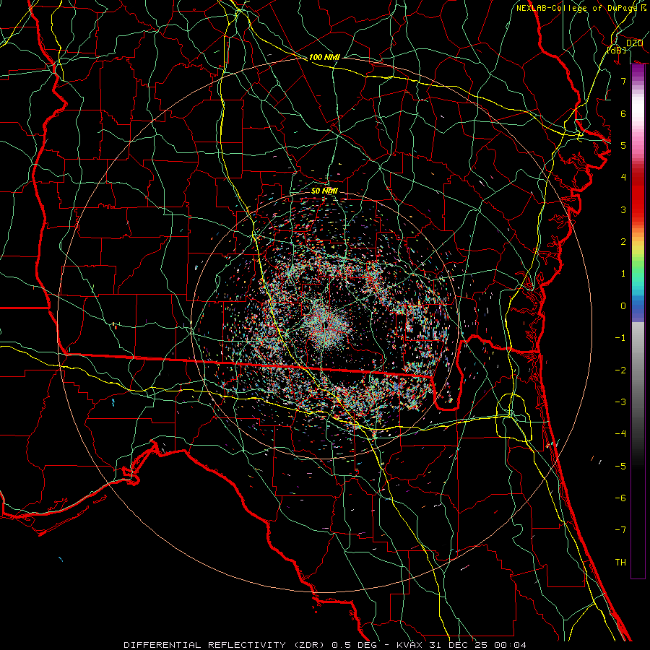Click the 2 value on the color scale
This screenshot has width=650, height=650.
click(623, 242)
